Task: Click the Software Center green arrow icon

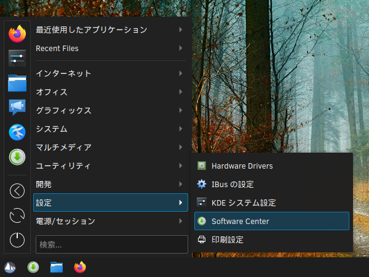Action: tap(202, 221)
